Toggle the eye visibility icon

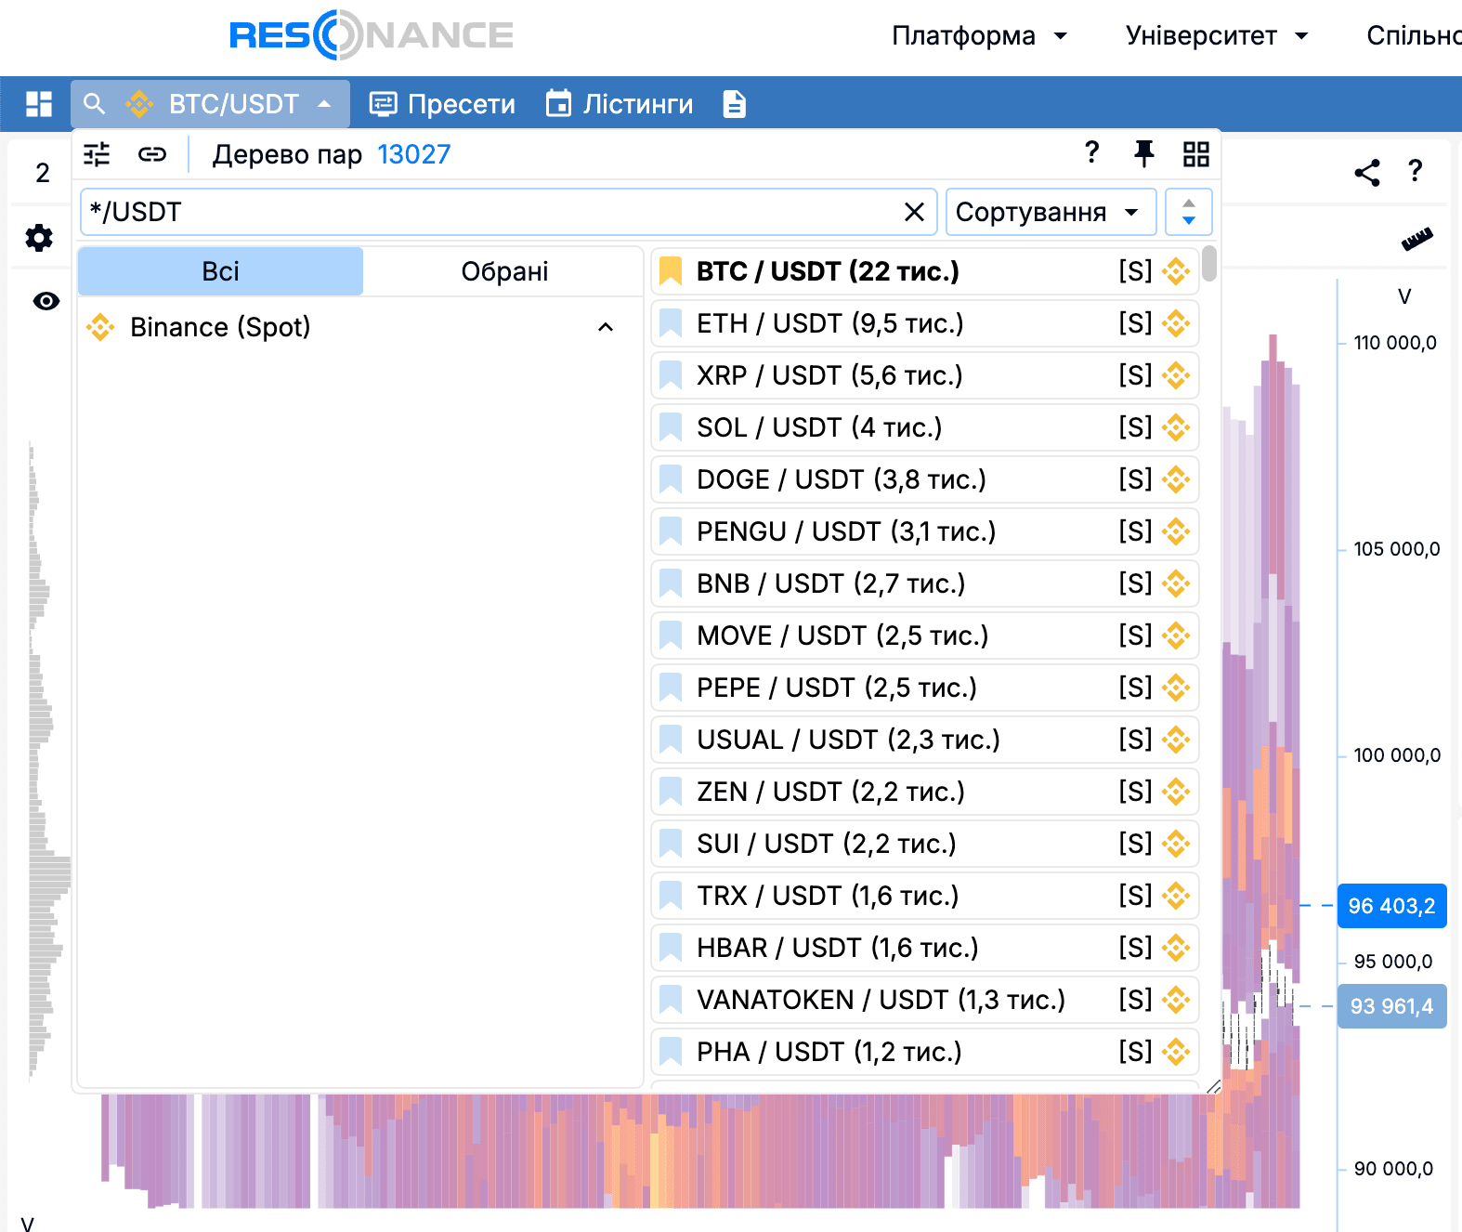click(x=46, y=301)
